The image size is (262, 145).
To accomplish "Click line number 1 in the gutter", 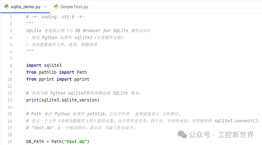I will (11, 17).
